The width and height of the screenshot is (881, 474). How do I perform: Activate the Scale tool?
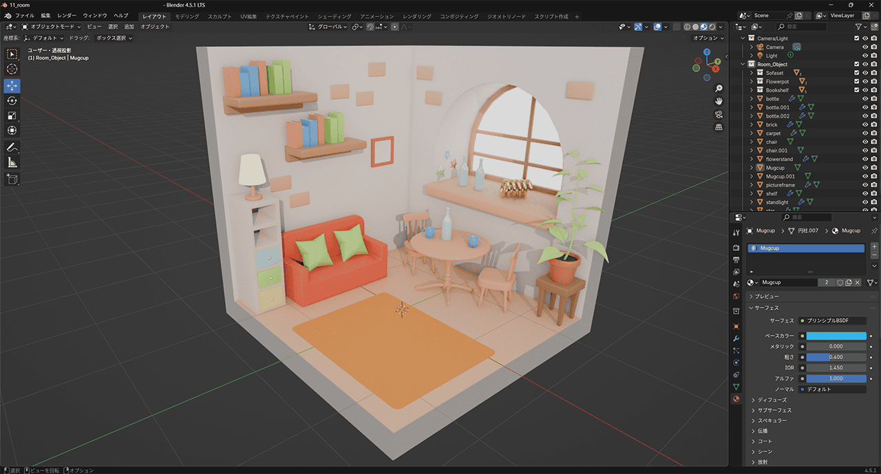coord(12,116)
